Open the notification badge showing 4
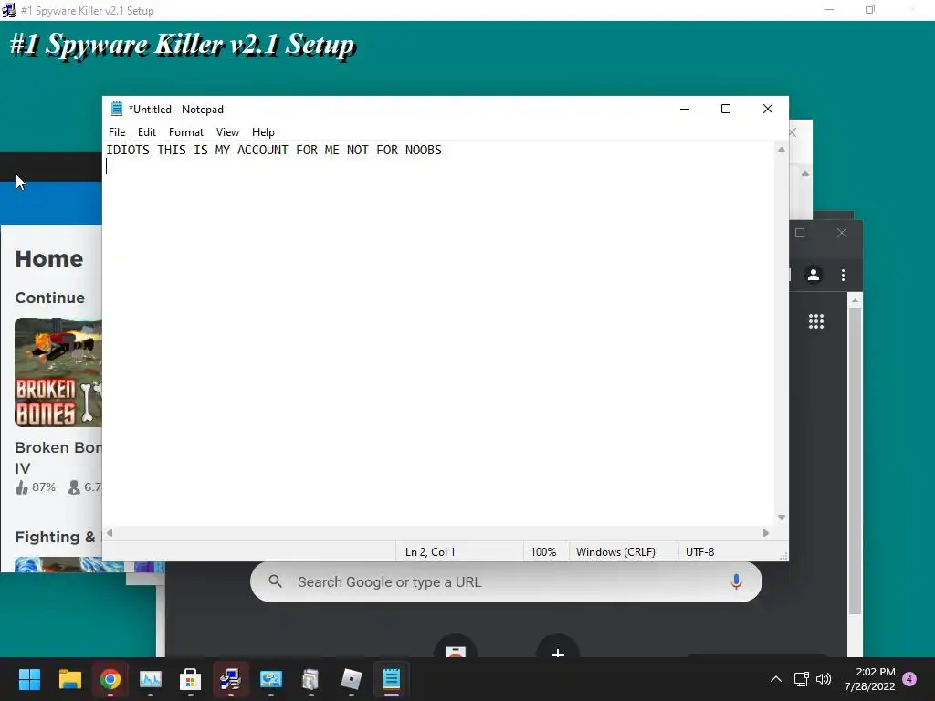 coord(909,679)
